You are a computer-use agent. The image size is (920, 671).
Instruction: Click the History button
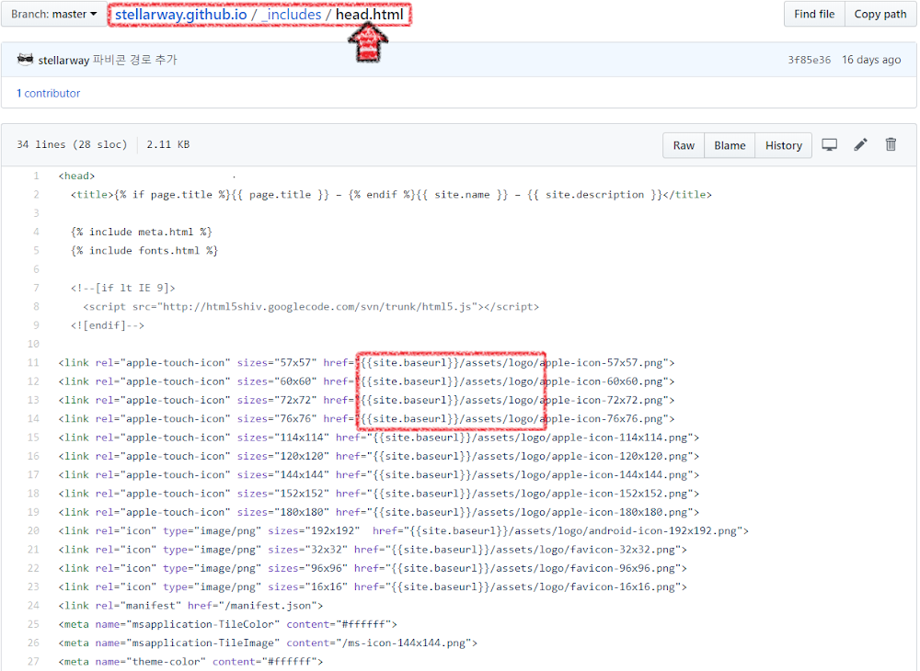click(783, 145)
